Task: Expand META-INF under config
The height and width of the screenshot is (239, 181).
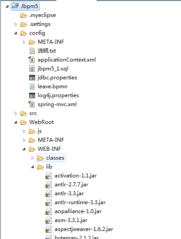Action: click(x=24, y=42)
